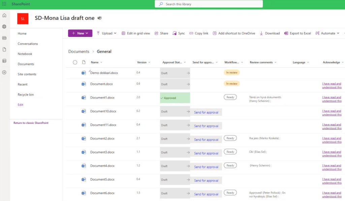The image size is (345, 201).
Task: Open Send for approval column header menu
Action: coord(205,62)
